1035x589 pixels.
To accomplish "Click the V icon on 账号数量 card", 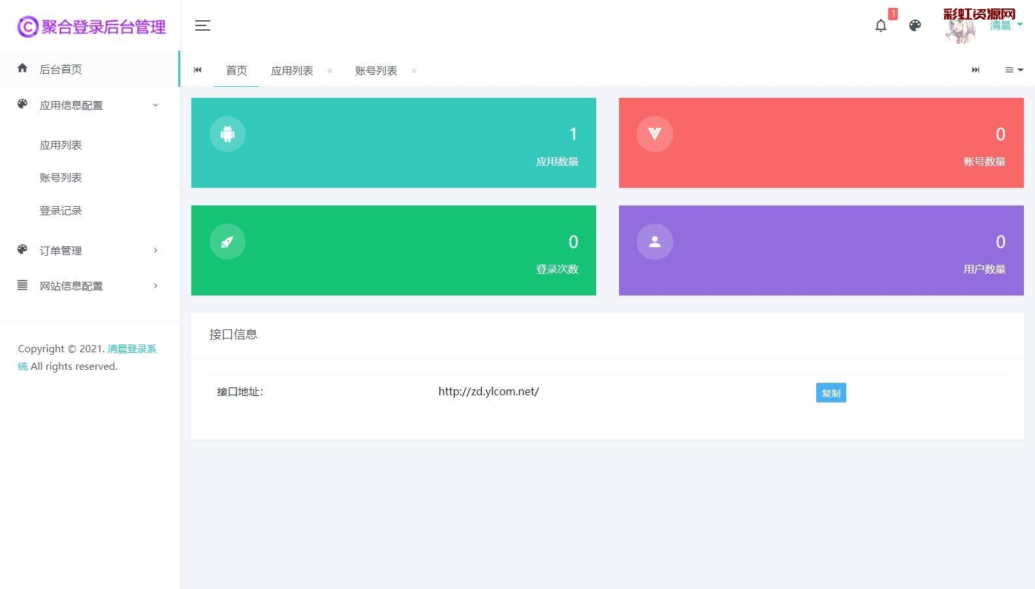I will point(654,134).
